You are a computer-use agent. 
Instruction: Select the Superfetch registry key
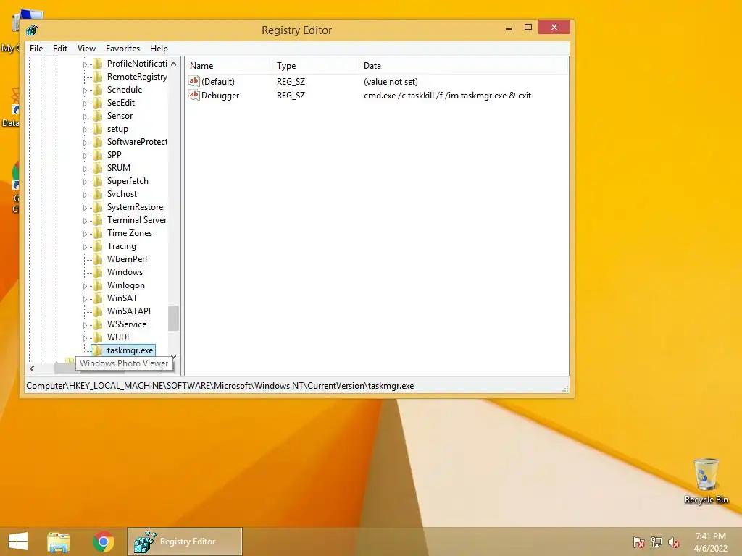(x=128, y=180)
